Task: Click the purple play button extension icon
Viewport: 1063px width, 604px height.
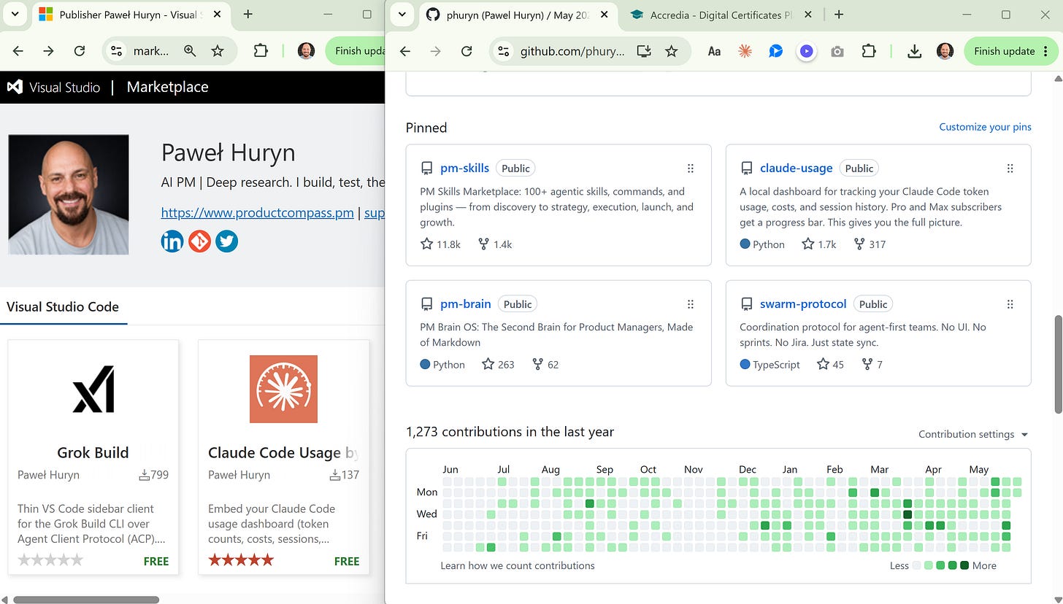Action: [806, 51]
